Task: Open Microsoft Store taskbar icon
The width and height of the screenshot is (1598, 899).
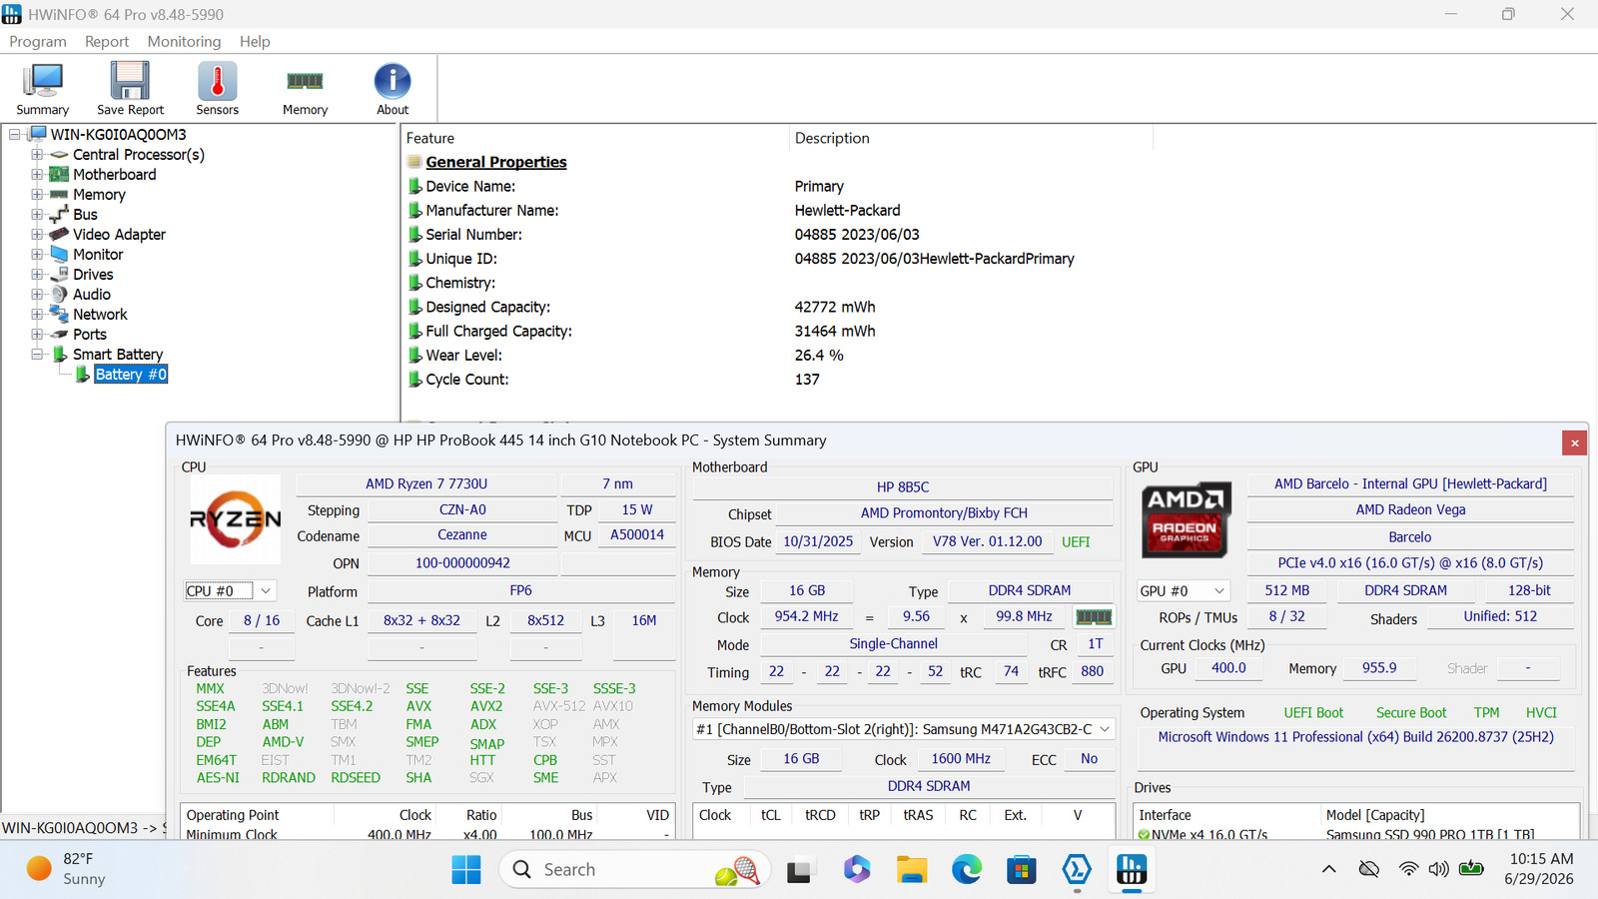Action: (1021, 870)
